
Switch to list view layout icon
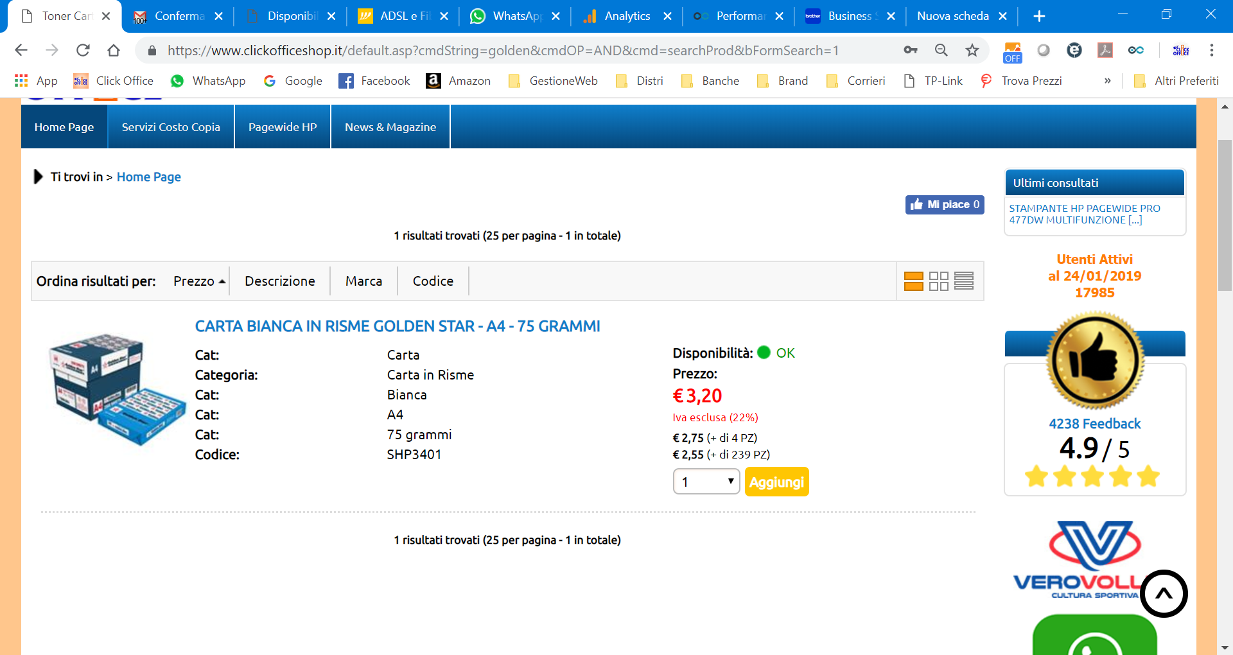click(x=913, y=281)
